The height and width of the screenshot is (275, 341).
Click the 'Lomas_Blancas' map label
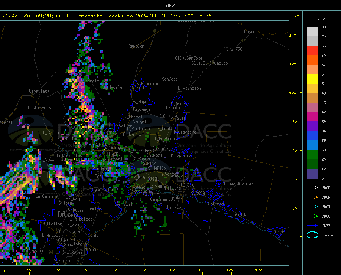click(239, 183)
